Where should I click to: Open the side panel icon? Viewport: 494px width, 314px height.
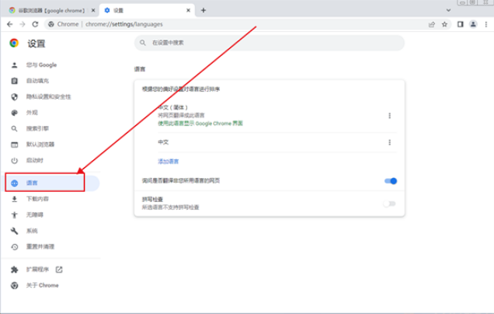point(461,24)
